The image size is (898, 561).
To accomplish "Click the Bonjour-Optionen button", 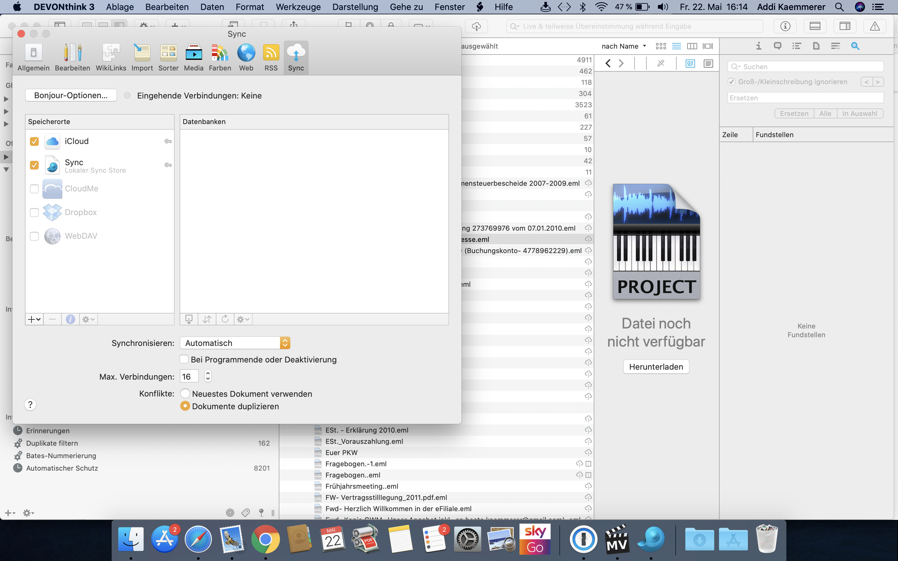I will (x=71, y=95).
